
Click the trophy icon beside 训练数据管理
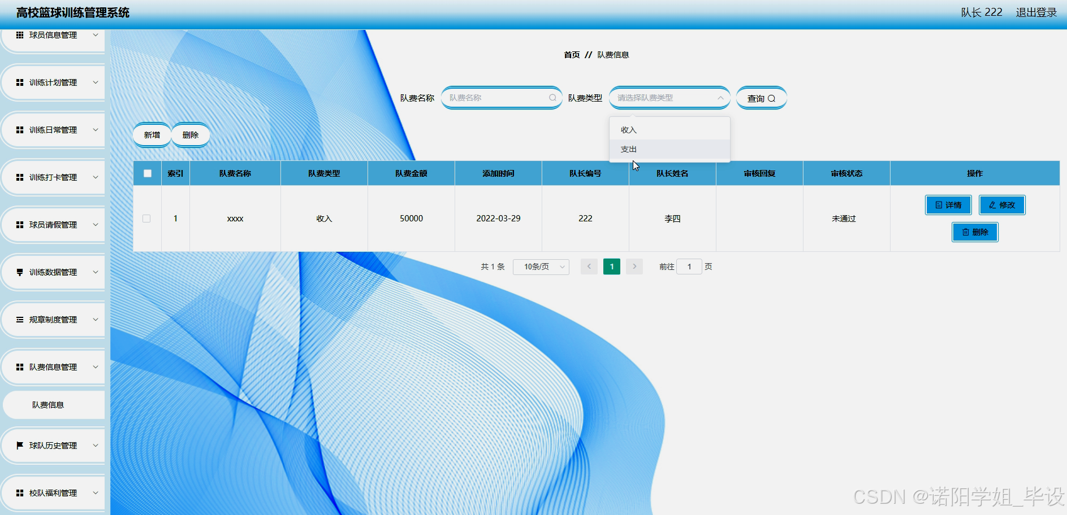pyautogui.click(x=20, y=272)
